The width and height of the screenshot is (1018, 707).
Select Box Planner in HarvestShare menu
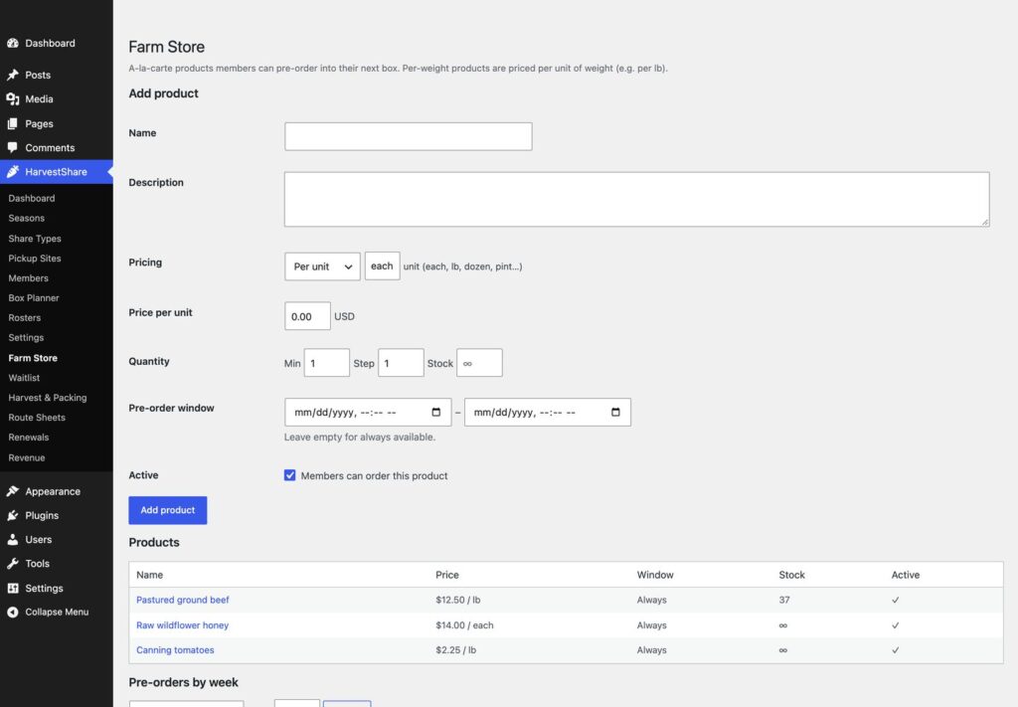34,297
